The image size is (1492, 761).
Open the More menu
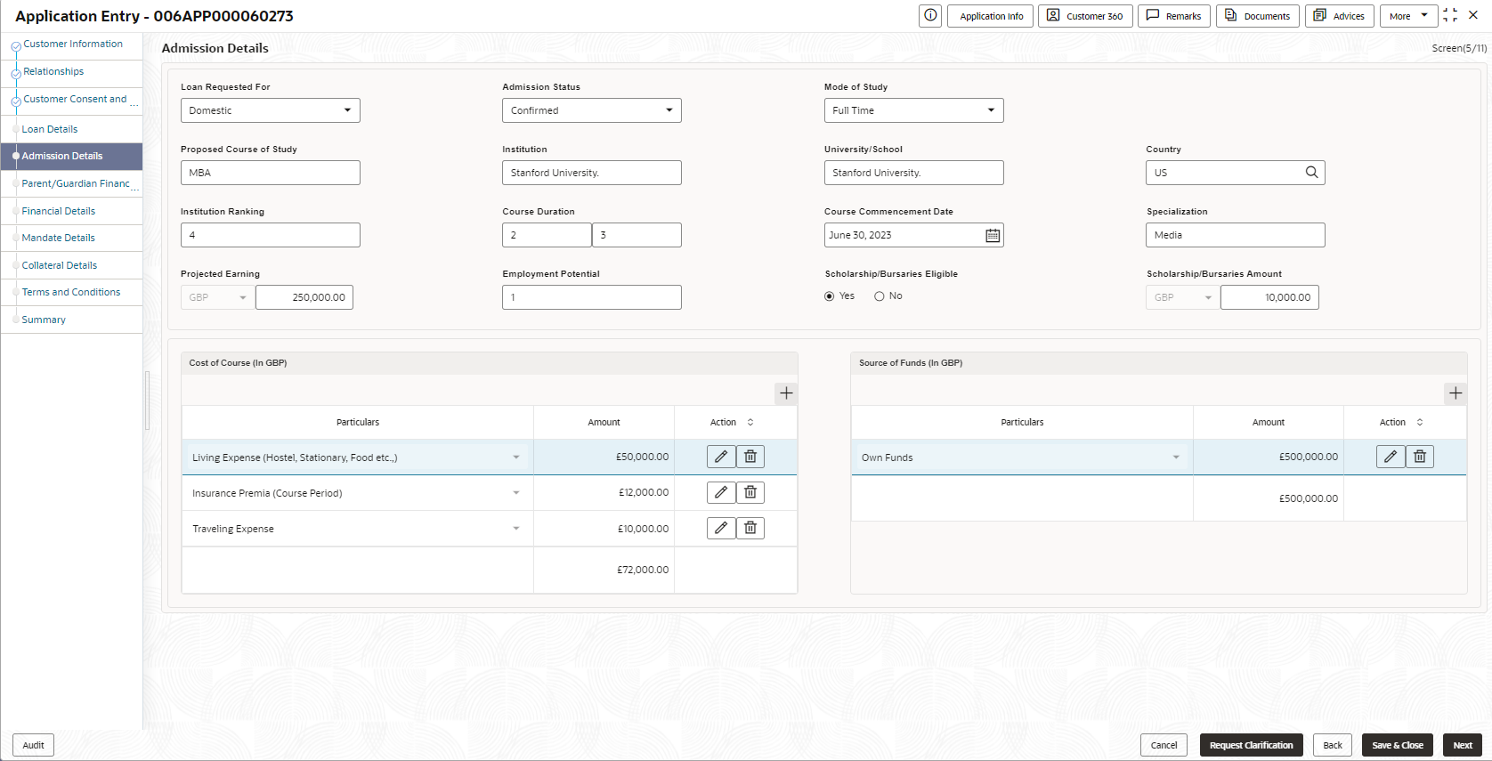point(1408,16)
